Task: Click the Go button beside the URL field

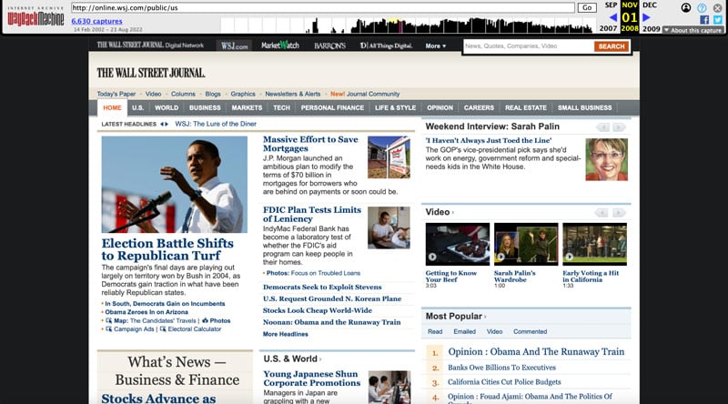Action: pos(587,8)
